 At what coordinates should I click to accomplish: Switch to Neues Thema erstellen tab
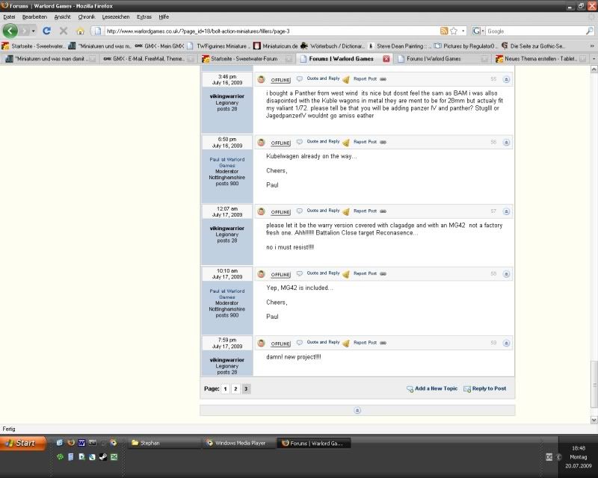coord(541,59)
